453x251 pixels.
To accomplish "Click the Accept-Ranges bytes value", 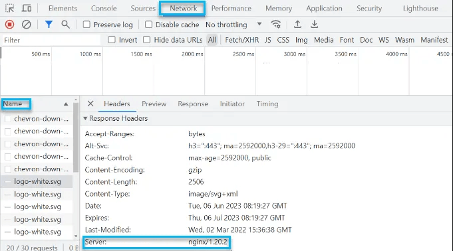I will (x=197, y=134).
